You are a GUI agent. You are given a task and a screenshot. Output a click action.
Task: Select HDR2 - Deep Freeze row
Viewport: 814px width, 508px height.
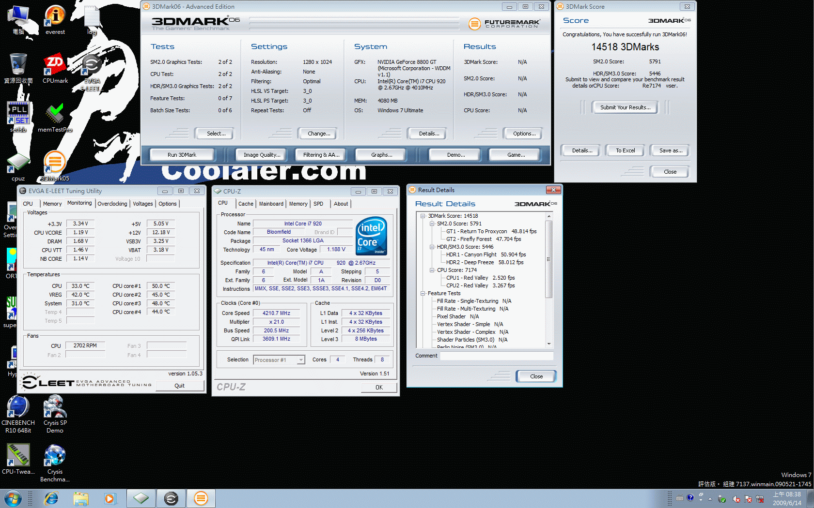[485, 262]
